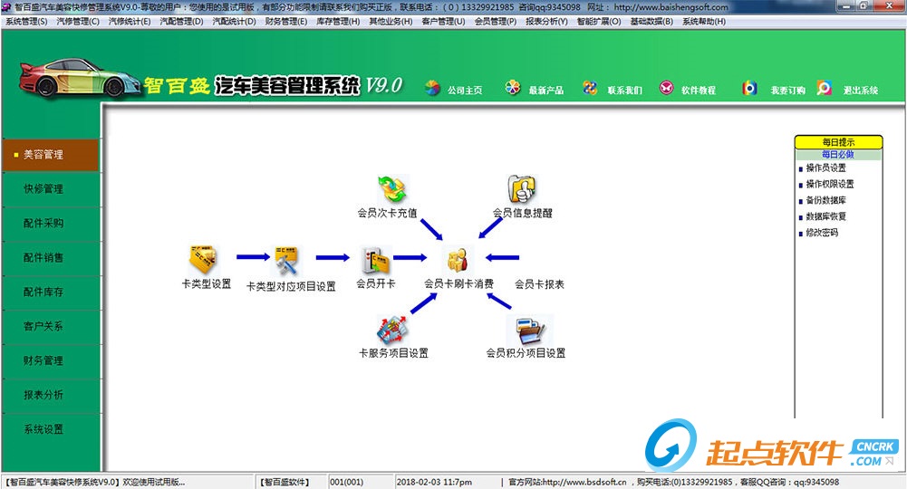Open the 其他业务(H) menu
The width and height of the screenshot is (907, 489).
pos(391,22)
